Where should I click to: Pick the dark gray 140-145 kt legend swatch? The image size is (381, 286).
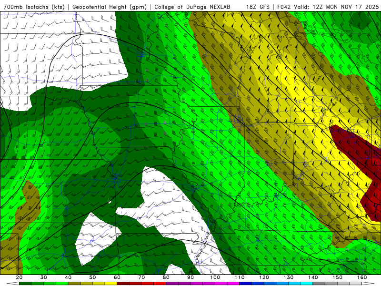click(x=319, y=284)
